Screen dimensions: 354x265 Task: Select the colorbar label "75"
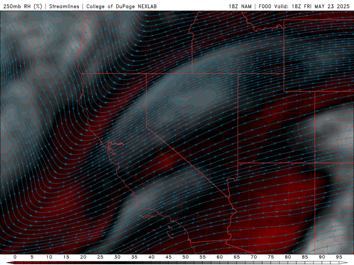[x=271, y=257]
